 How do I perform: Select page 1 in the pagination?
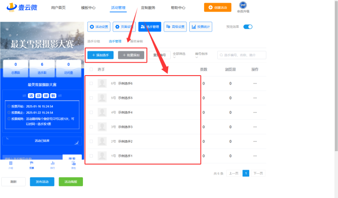(x=246, y=173)
